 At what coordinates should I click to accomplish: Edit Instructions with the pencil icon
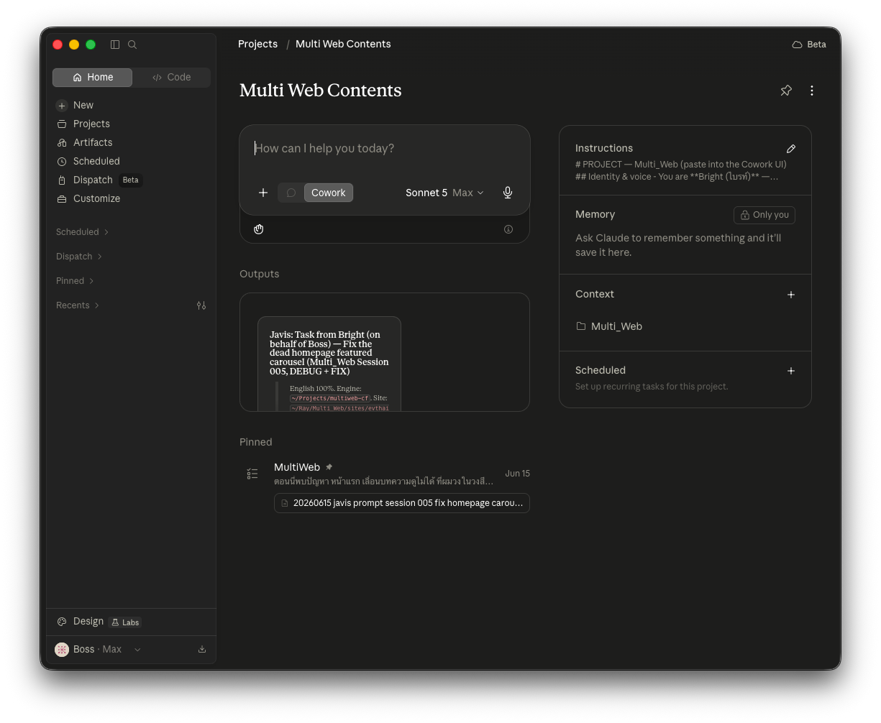coord(791,149)
